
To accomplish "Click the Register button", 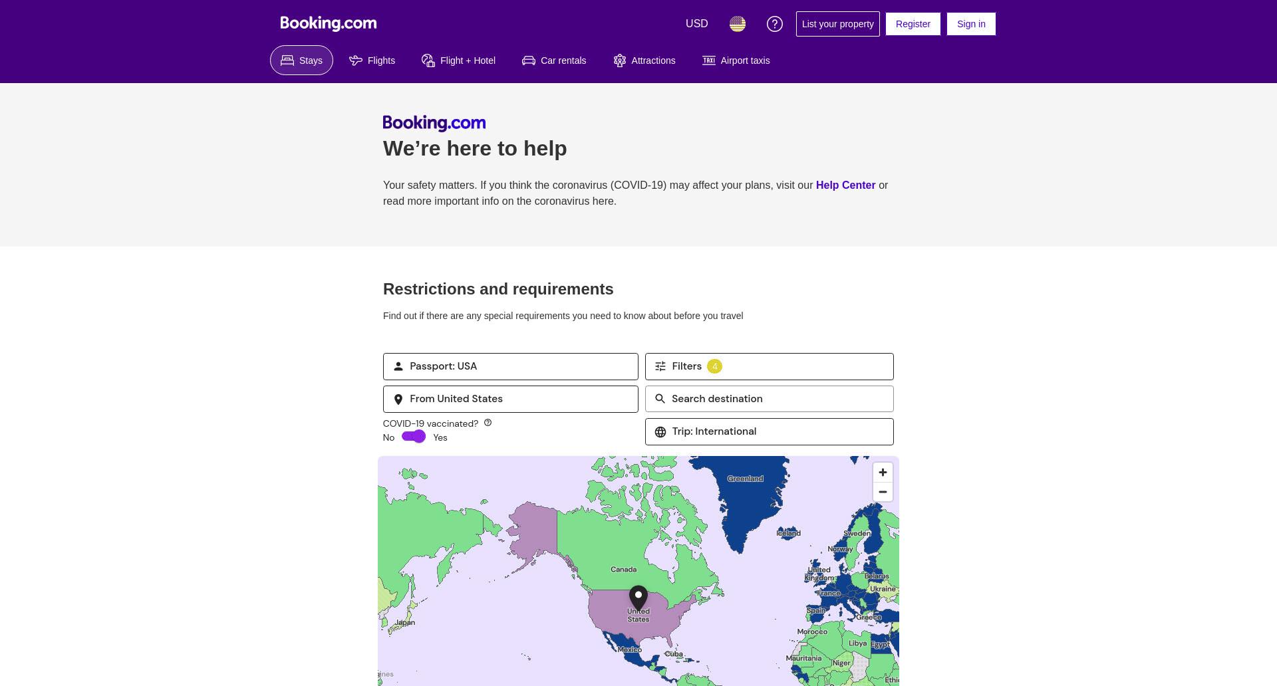I will [913, 24].
